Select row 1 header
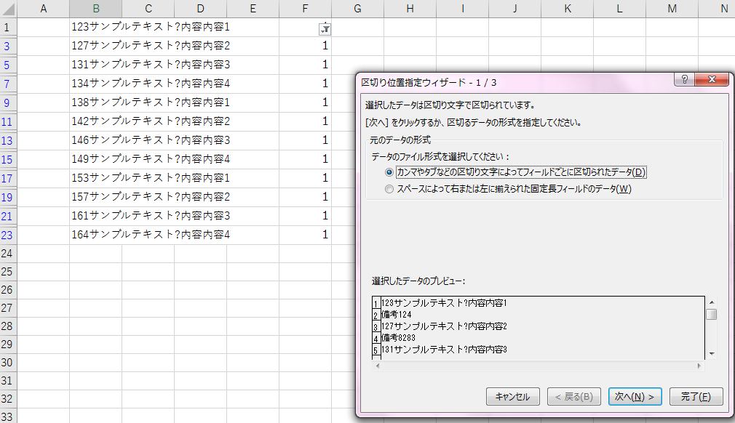The image size is (735, 423). 8,28
